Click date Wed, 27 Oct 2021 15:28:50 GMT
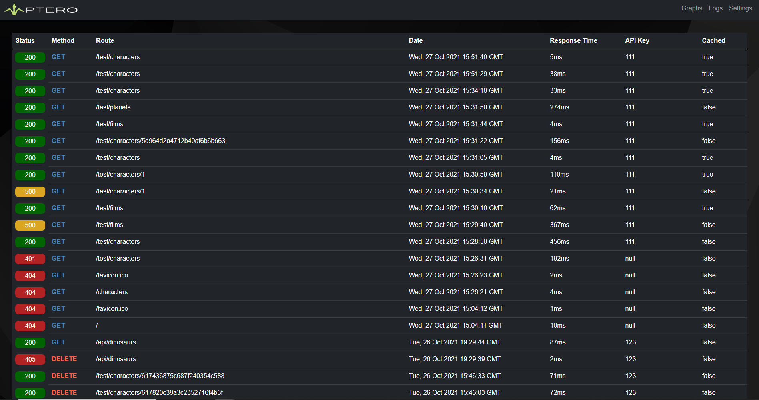Viewport: 759px width, 400px height. point(456,241)
